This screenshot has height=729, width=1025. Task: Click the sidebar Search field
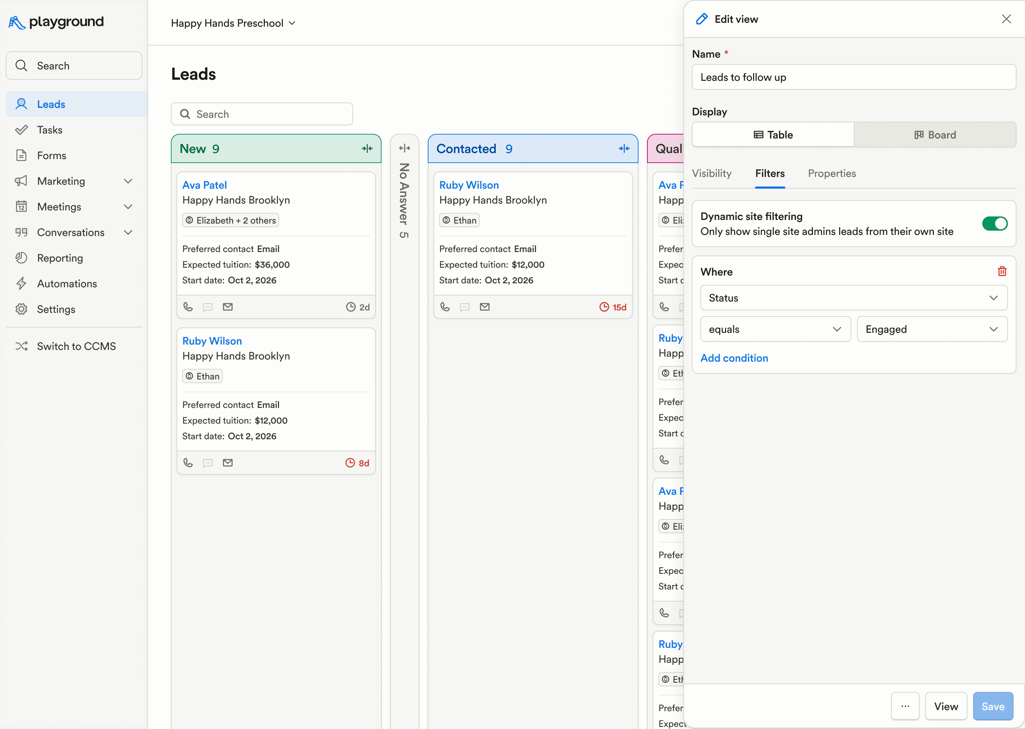[74, 65]
